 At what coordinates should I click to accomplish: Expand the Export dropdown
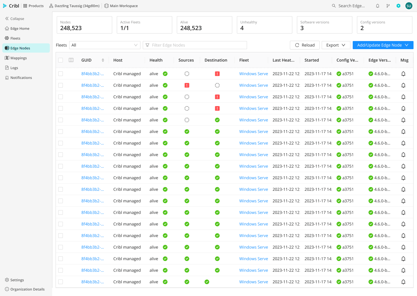336,45
